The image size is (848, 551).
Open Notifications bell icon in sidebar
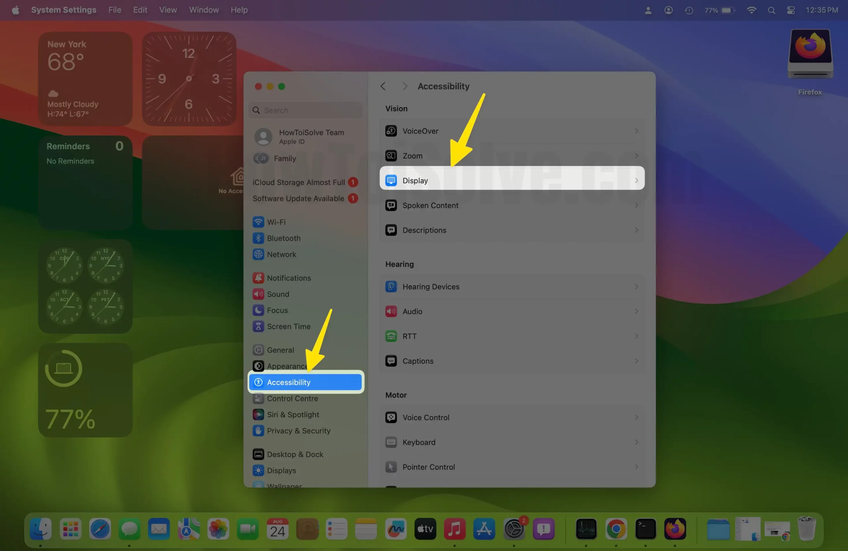258,278
